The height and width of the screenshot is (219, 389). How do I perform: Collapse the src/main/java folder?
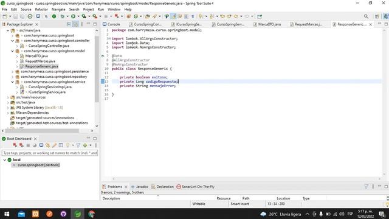coord(8,30)
